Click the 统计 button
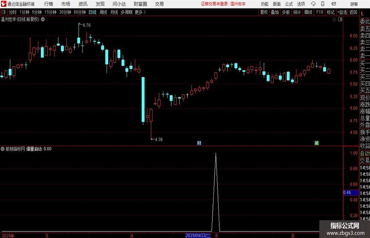 pyautogui.click(x=297, y=12)
